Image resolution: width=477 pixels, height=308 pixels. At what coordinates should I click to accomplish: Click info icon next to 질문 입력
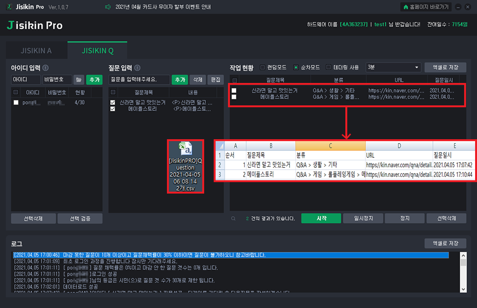[x=137, y=68]
